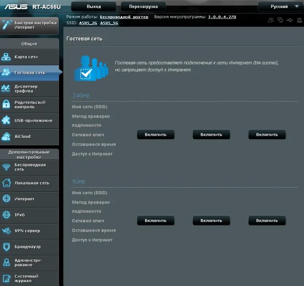Screen dimensions: 304x286
Task: Select Диспетчер трафика menu item
Action: click(29, 89)
